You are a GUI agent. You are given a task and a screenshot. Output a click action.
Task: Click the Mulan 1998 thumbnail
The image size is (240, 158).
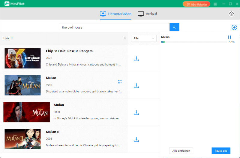[23, 85]
